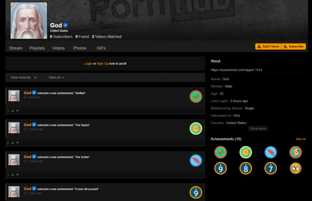Click the verified checkmark beside the profile name
This screenshot has height=201, width=312.
(x=66, y=25)
